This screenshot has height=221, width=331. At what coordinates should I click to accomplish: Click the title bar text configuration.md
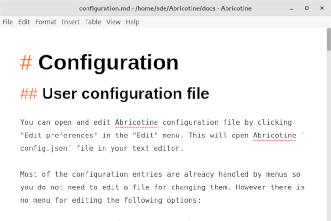pyautogui.click(x=105, y=8)
